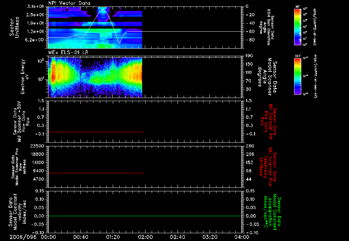Click the 110 scanner angle tick label
The height and width of the screenshot is (241, 349).
tap(249, 73)
